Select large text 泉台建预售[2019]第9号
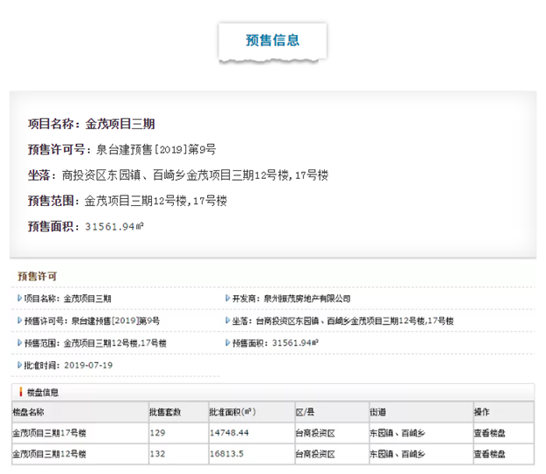 click(156, 149)
